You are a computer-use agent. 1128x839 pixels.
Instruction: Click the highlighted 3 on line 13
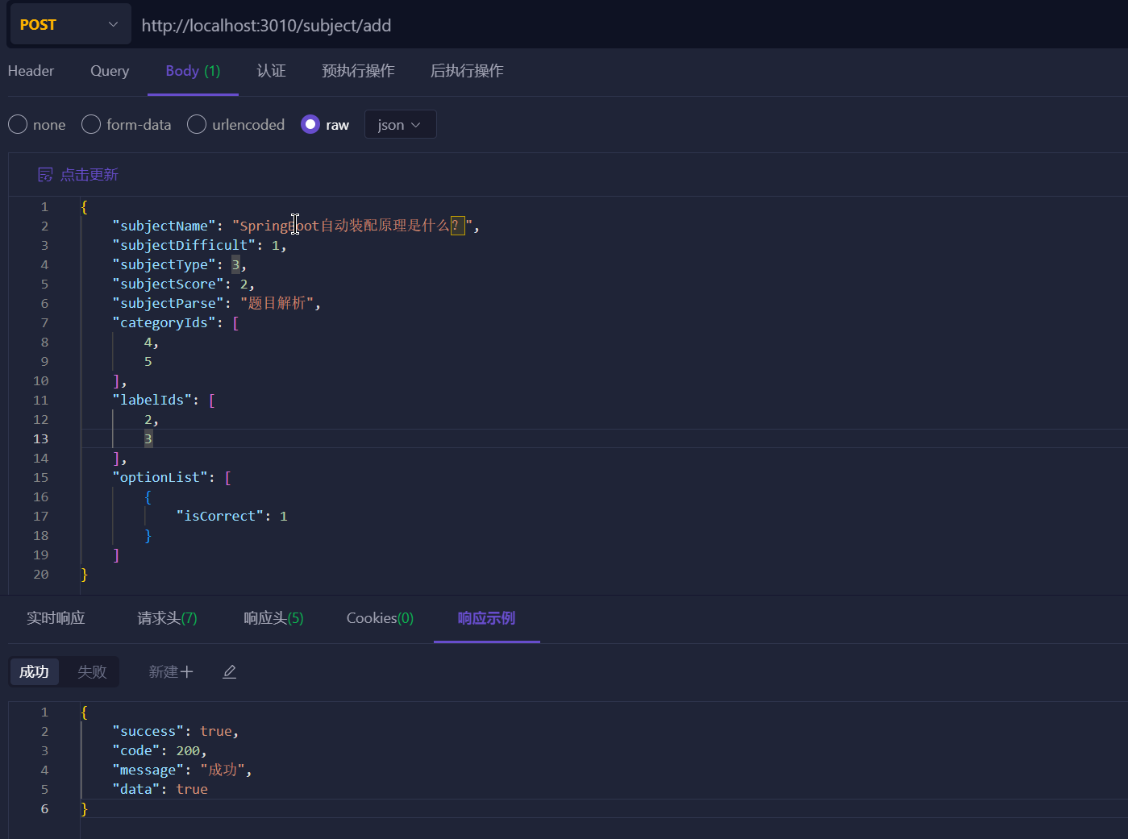[148, 438]
